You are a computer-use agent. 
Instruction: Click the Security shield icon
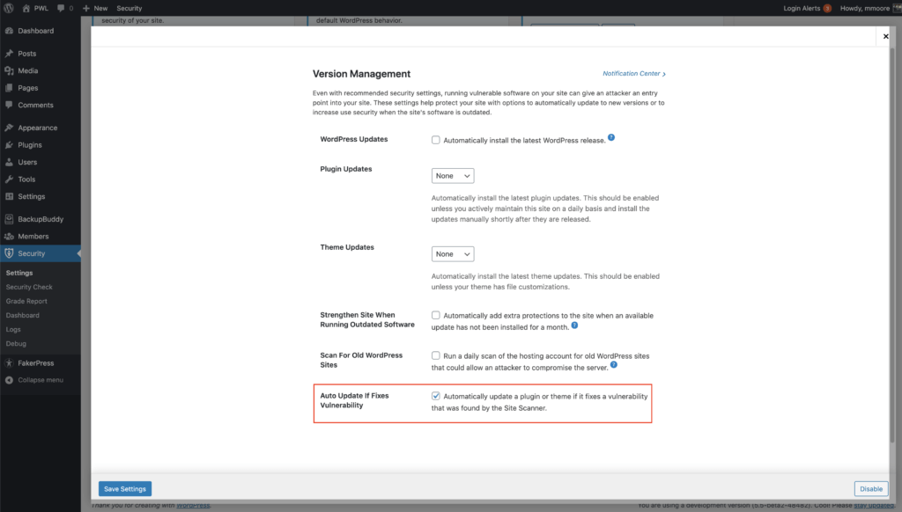(9, 253)
